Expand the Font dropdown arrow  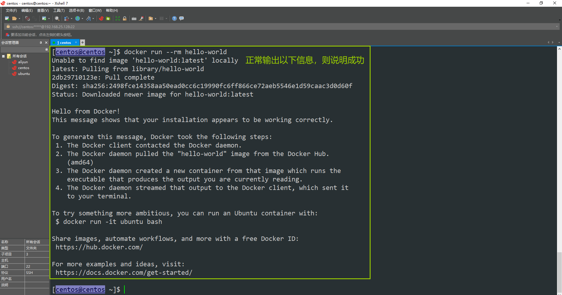(x=93, y=18)
